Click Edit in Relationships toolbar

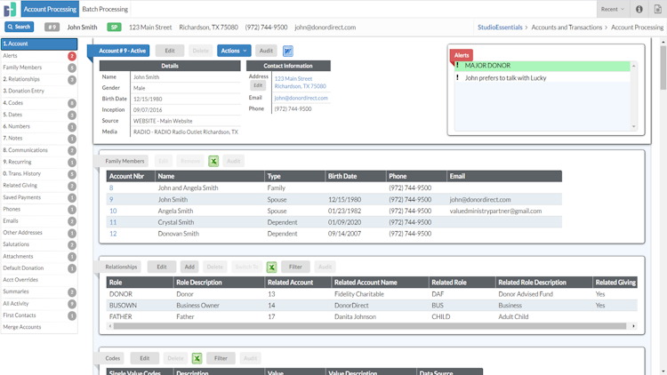point(162,267)
